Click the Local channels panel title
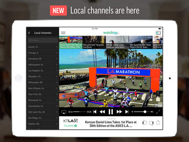 point(43,33)
